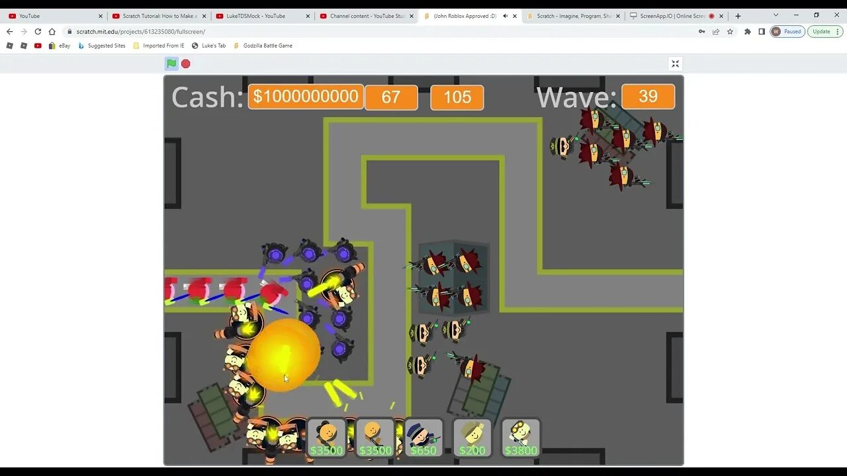Click the large yellow explosion in game
This screenshot has width=847, height=476.
pos(283,355)
